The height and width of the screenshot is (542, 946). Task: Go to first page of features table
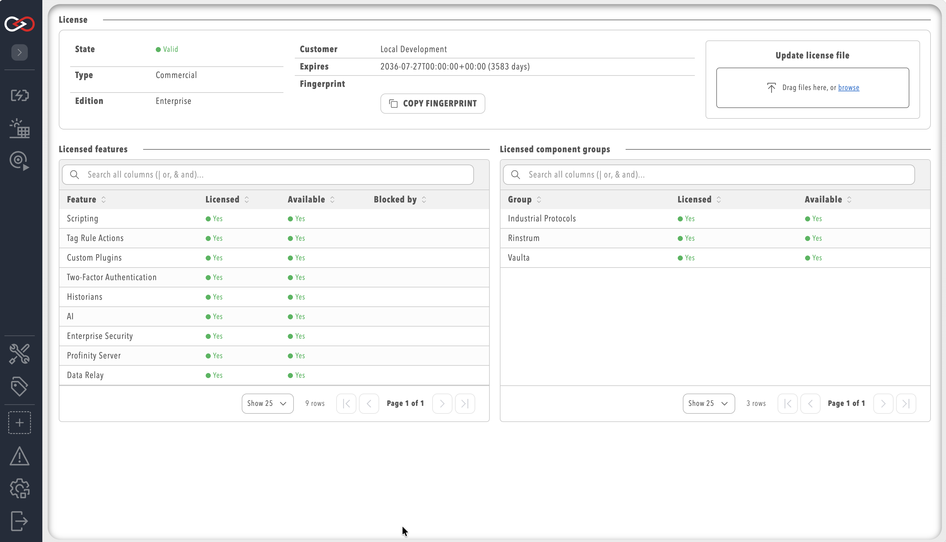click(x=346, y=404)
